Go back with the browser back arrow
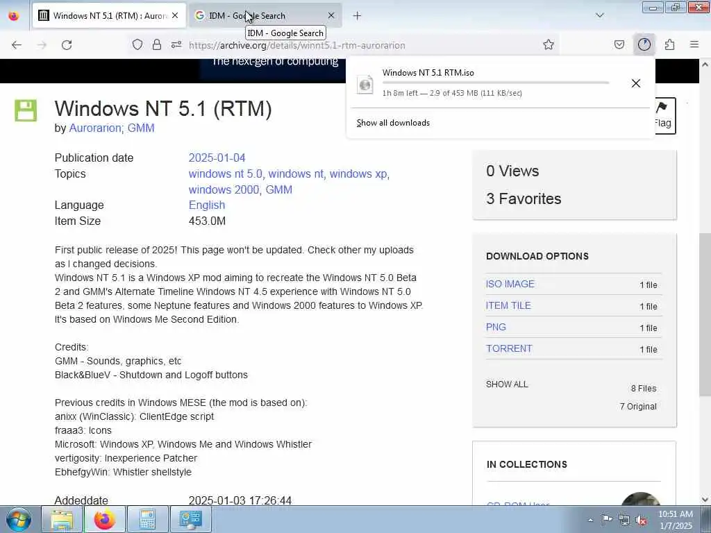This screenshot has height=533, width=711. 17,45
